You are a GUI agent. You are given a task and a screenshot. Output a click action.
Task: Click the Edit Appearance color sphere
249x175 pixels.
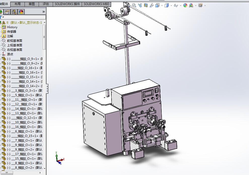point(185,5)
